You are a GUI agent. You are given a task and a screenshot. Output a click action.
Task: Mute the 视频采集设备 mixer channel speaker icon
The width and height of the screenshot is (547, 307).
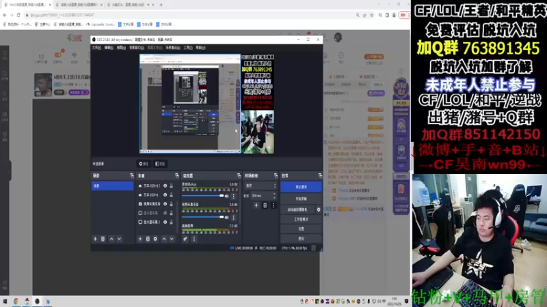point(227,217)
